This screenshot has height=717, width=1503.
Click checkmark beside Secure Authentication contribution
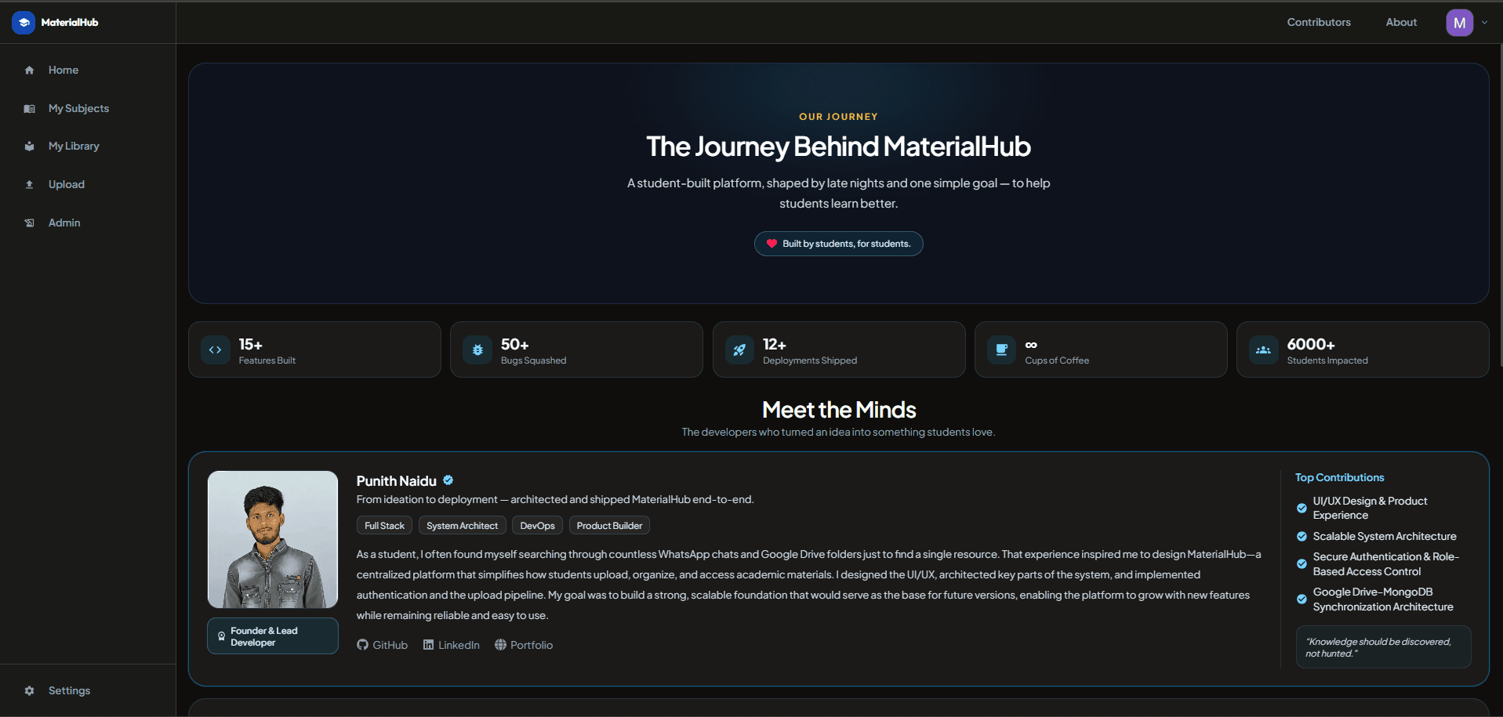(1302, 564)
